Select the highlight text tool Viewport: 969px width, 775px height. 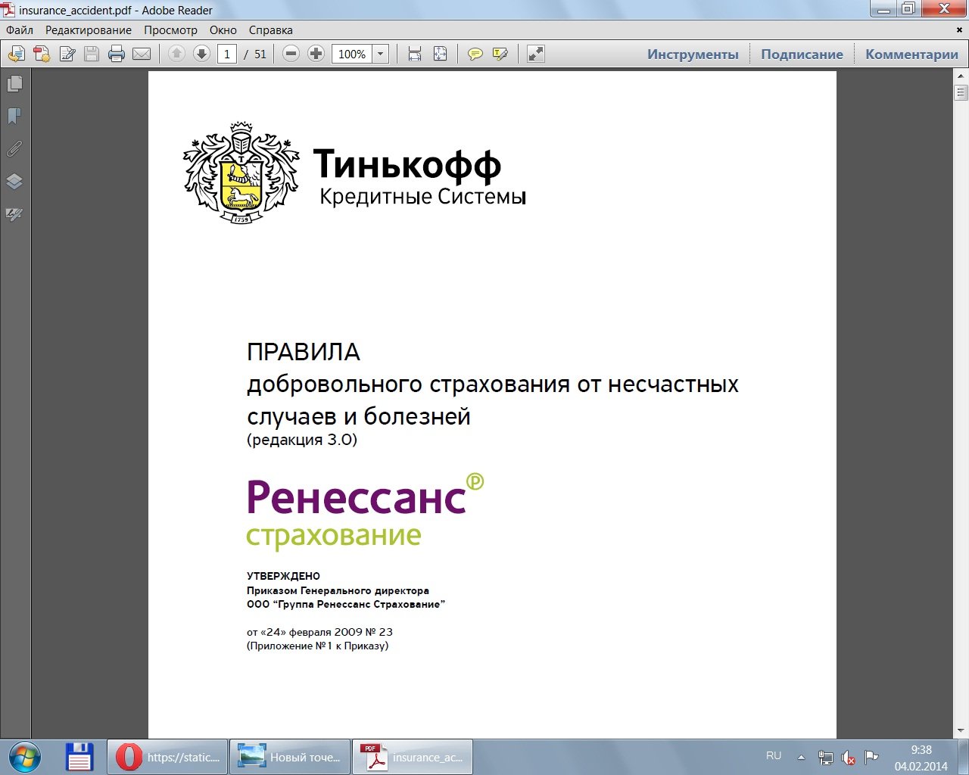click(500, 54)
